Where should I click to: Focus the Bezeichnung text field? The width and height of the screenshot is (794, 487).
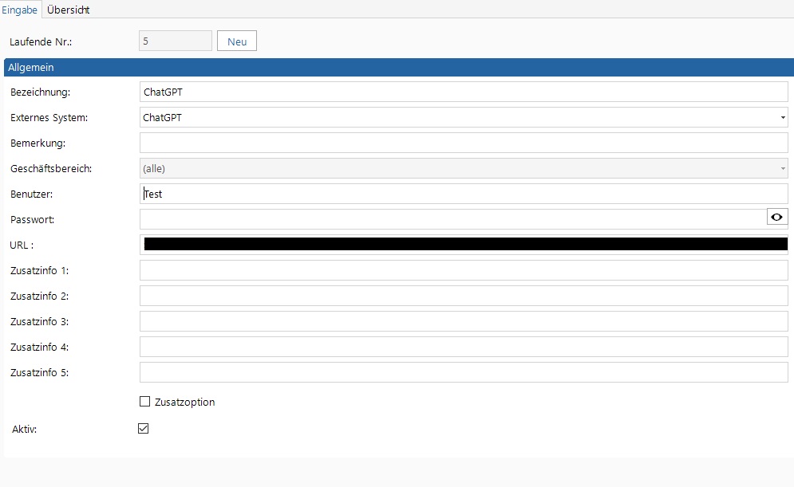(x=464, y=92)
